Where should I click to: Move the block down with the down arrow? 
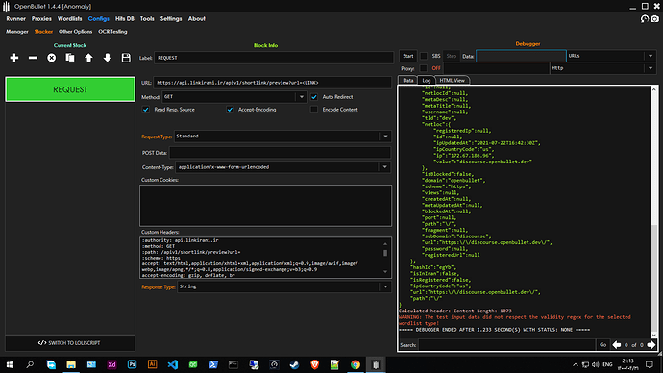[x=107, y=58]
